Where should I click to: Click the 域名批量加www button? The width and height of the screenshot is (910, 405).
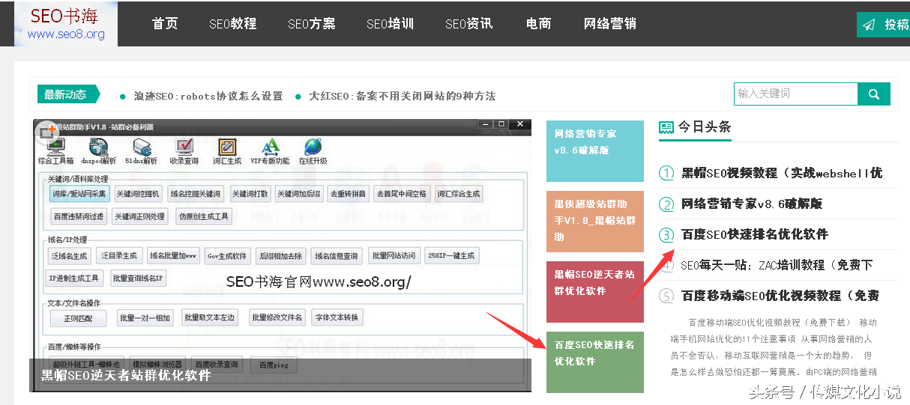tap(174, 255)
